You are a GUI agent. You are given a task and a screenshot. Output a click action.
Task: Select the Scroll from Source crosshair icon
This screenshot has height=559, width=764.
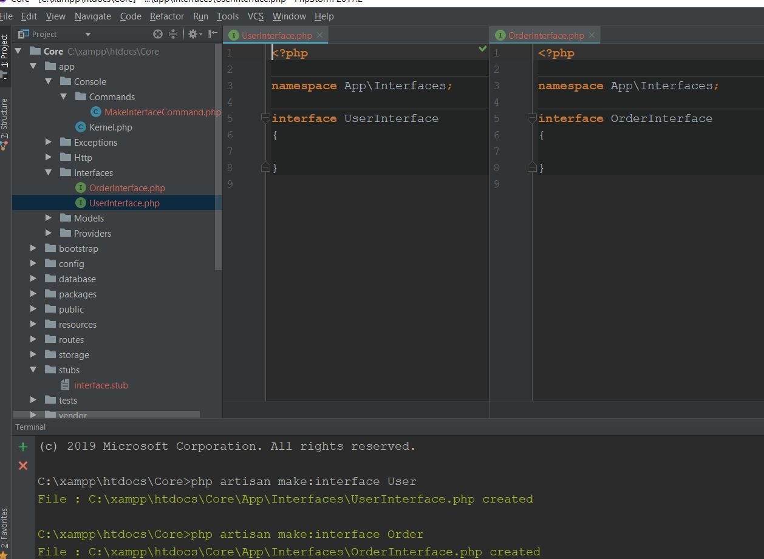[x=157, y=34]
